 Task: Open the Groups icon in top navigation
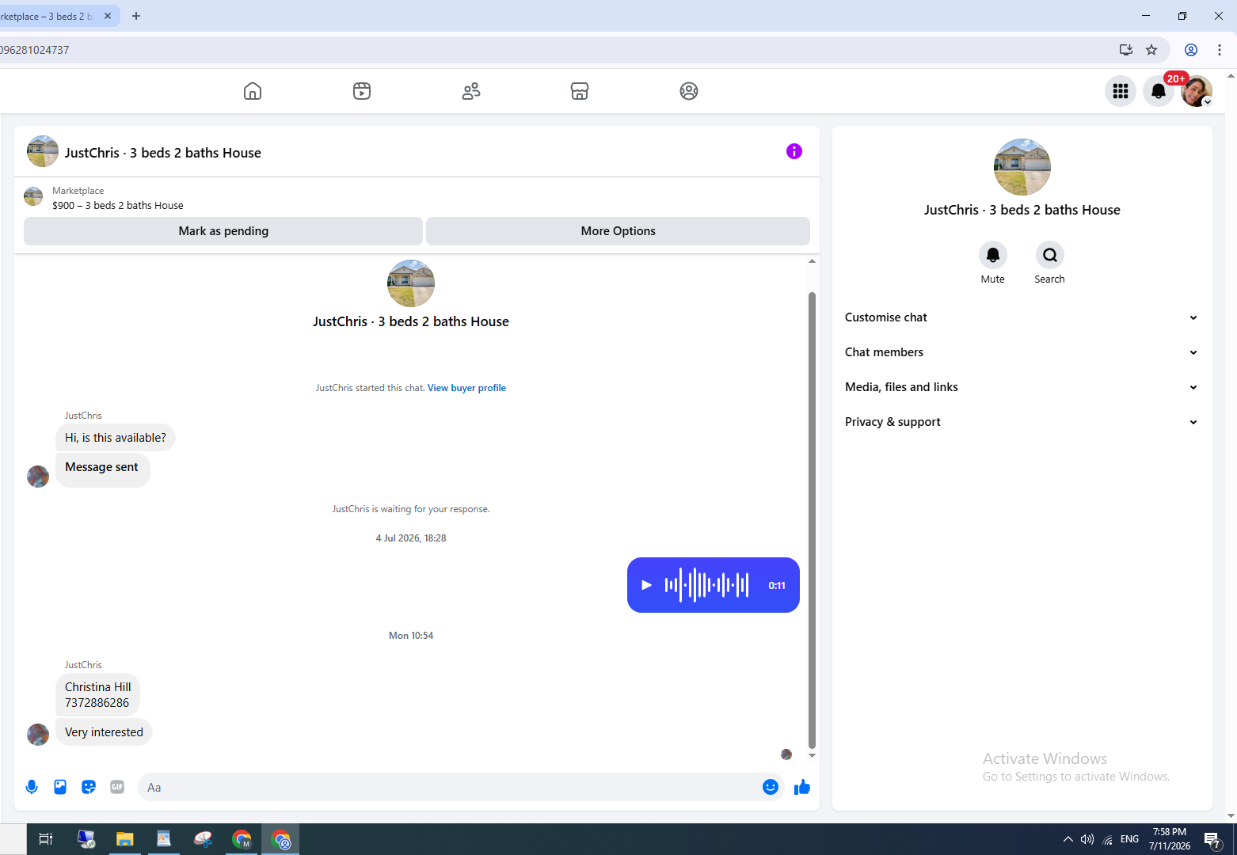[x=689, y=91]
